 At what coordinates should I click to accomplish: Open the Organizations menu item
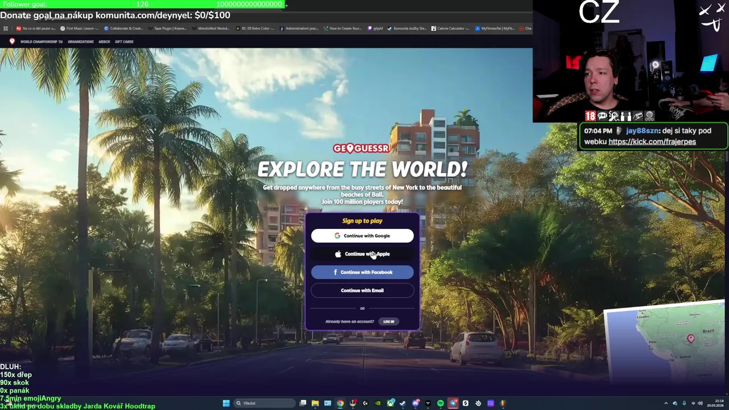pyautogui.click(x=80, y=42)
